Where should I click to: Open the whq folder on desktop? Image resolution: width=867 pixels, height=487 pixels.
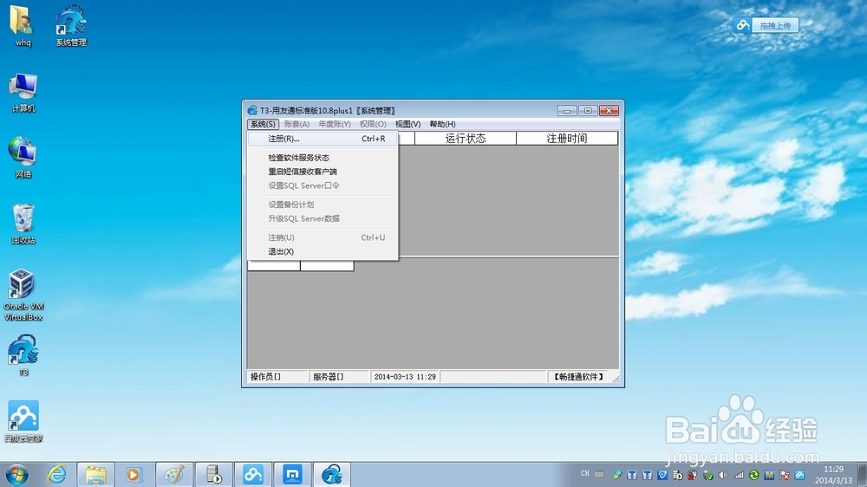(x=23, y=25)
